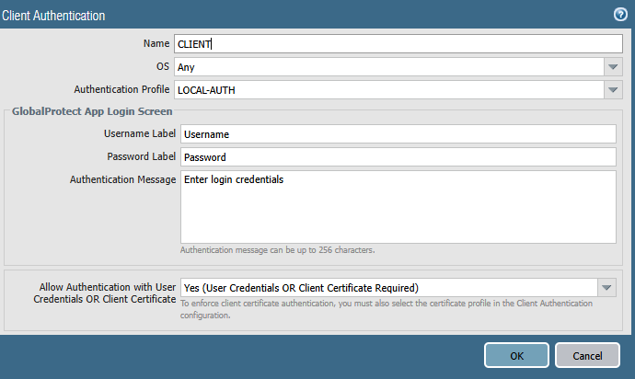The image size is (635, 379).
Task: Focus the Authentication Message text area
Action: [398, 207]
